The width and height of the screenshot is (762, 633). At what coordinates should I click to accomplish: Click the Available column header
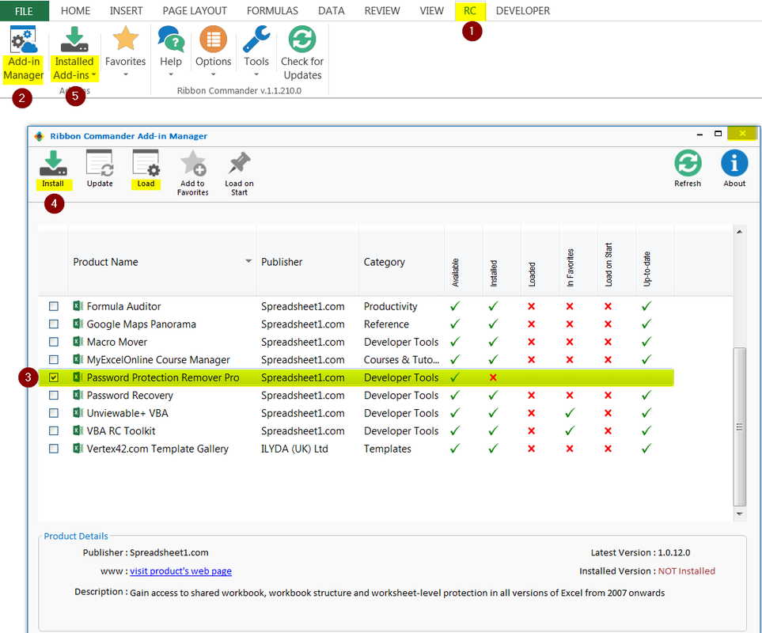pos(463,262)
